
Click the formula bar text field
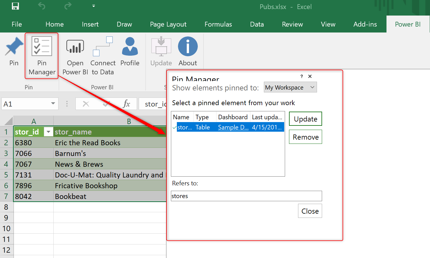pos(153,104)
